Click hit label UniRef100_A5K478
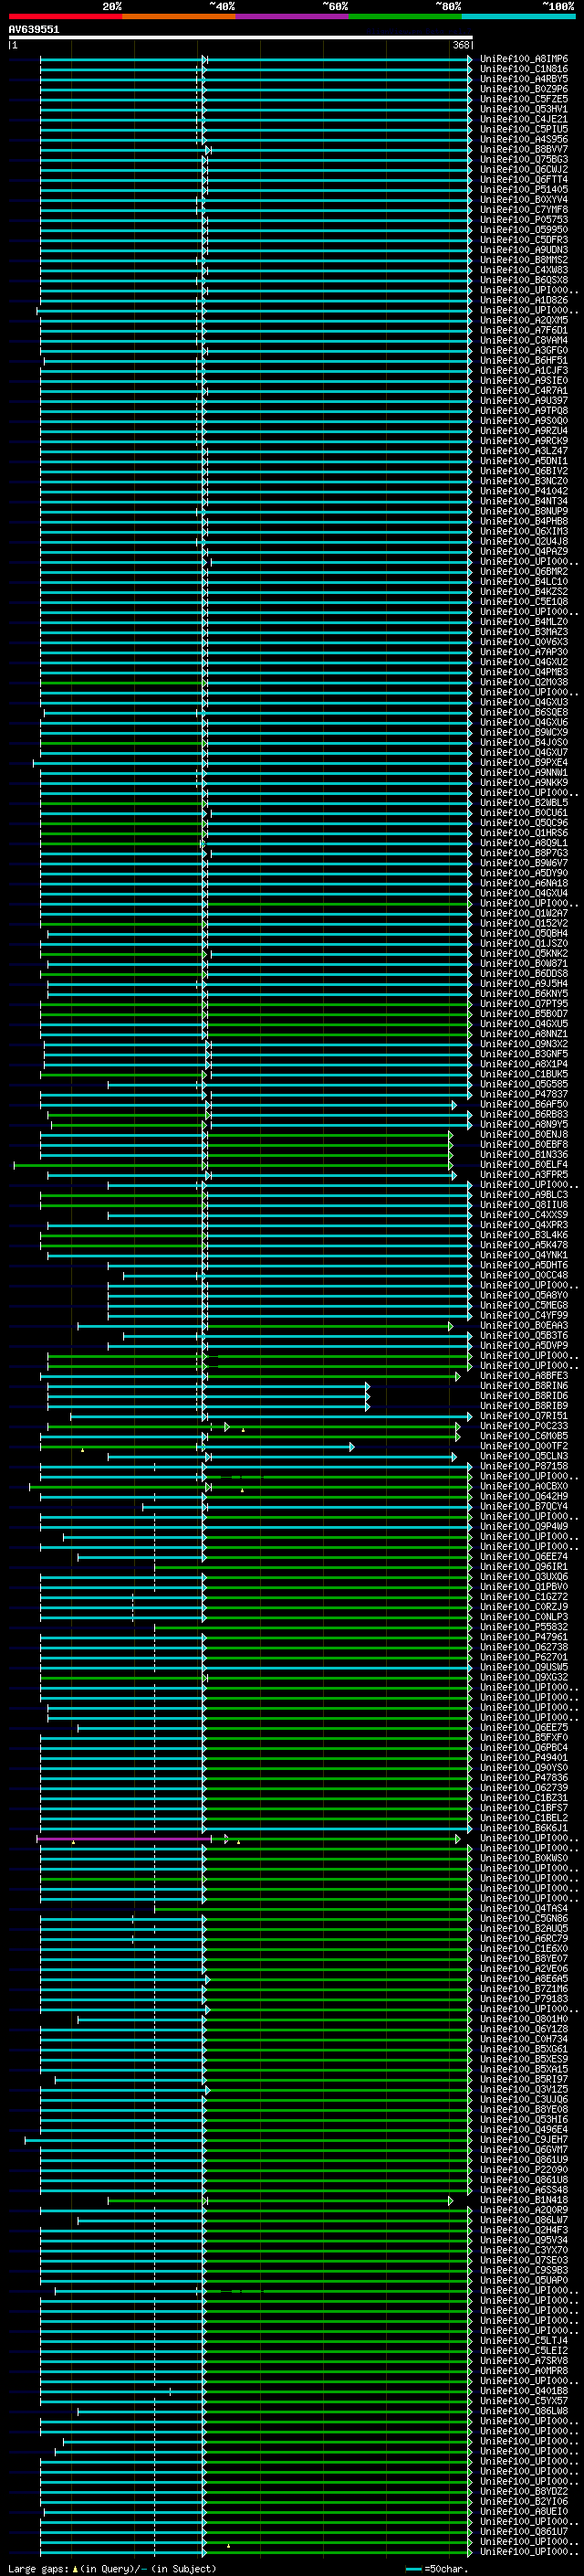Viewport: 584px width, 2576px height. point(524,1245)
